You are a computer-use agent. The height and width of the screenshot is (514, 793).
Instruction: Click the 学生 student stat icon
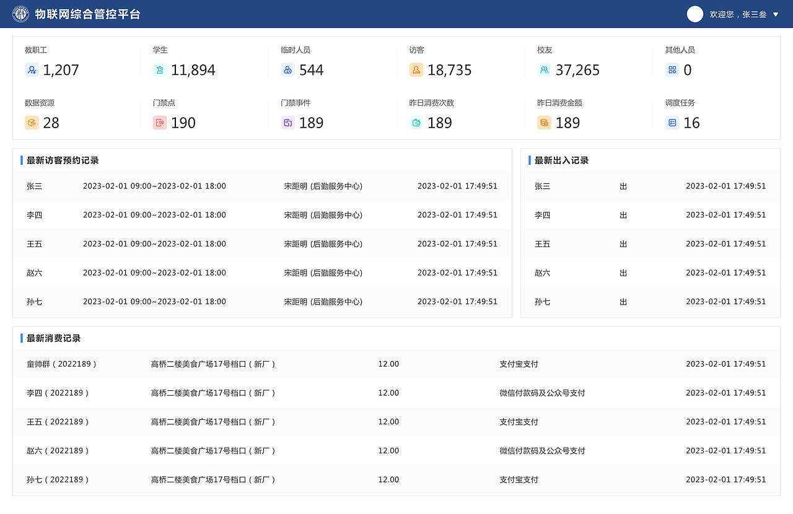[x=160, y=70]
